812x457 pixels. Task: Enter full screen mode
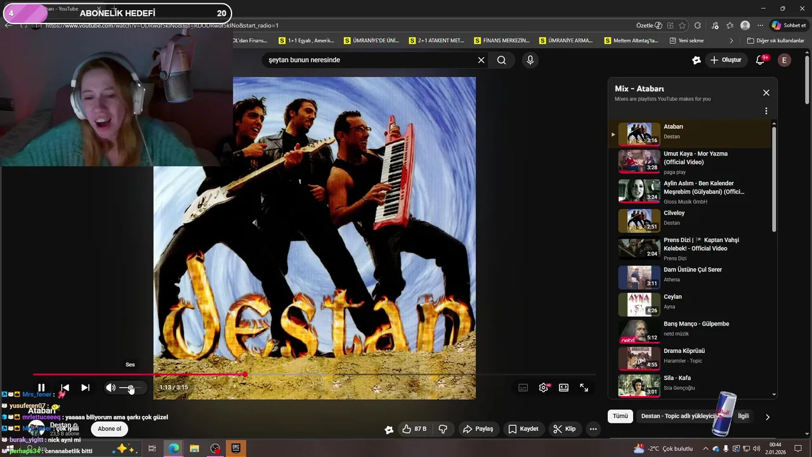point(584,388)
